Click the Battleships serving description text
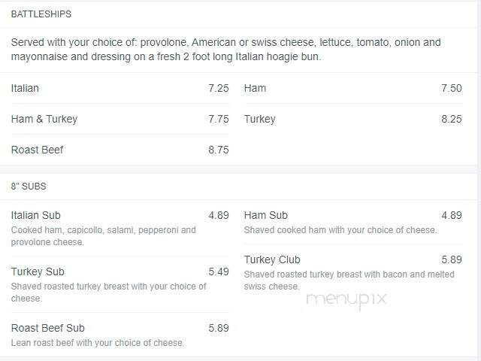Viewport: 481px width, 361px height. click(225, 50)
